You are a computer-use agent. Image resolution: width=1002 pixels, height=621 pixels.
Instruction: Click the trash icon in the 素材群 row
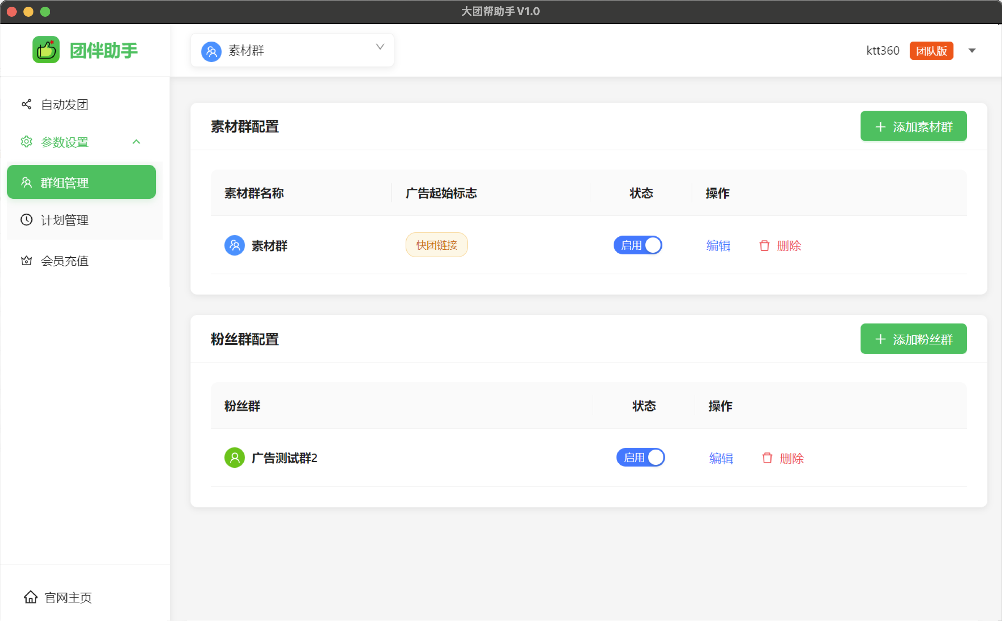click(764, 246)
